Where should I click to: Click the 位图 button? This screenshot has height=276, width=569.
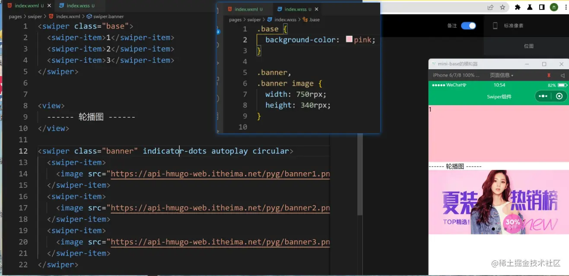coord(528,46)
